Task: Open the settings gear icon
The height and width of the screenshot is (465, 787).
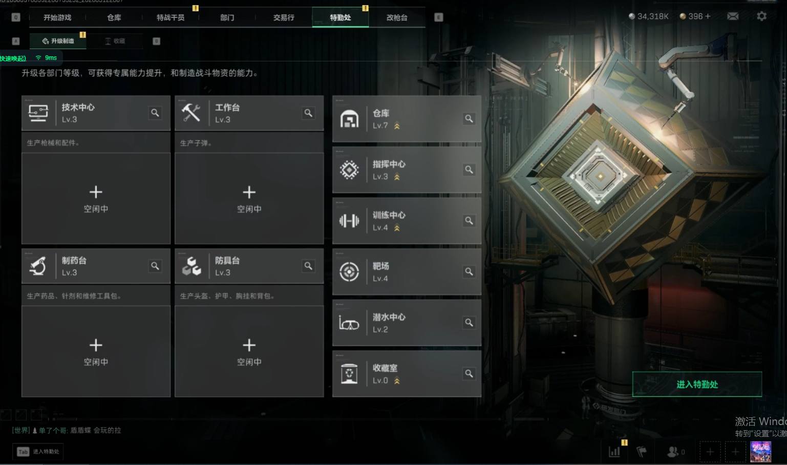Action: pos(761,16)
